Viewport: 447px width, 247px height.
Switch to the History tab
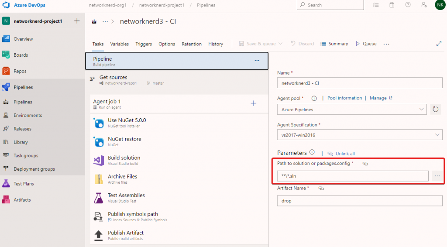(x=216, y=44)
